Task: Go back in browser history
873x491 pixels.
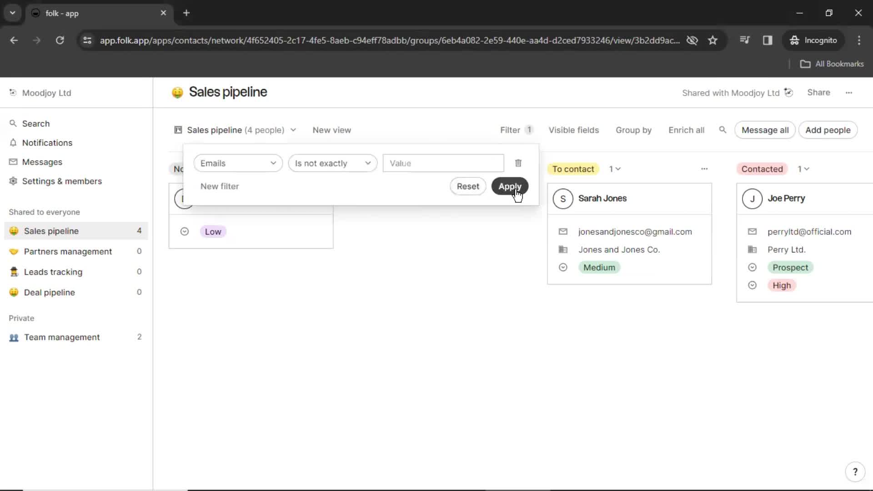Action: 14,40
